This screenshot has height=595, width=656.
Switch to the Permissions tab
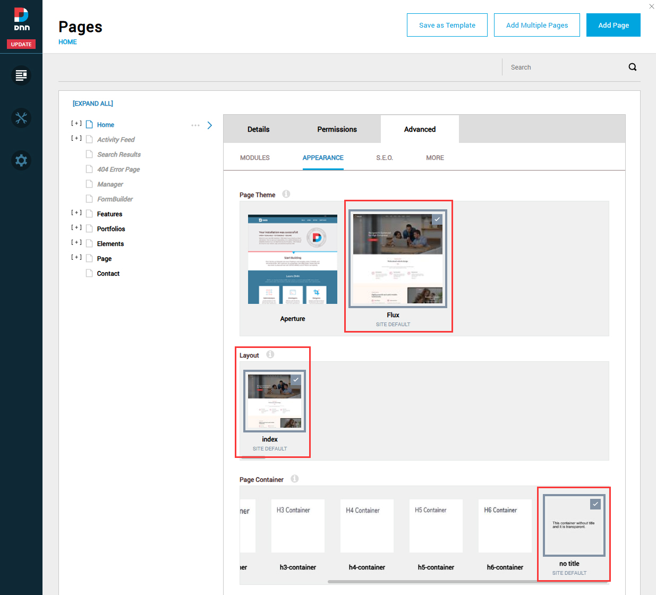point(337,129)
